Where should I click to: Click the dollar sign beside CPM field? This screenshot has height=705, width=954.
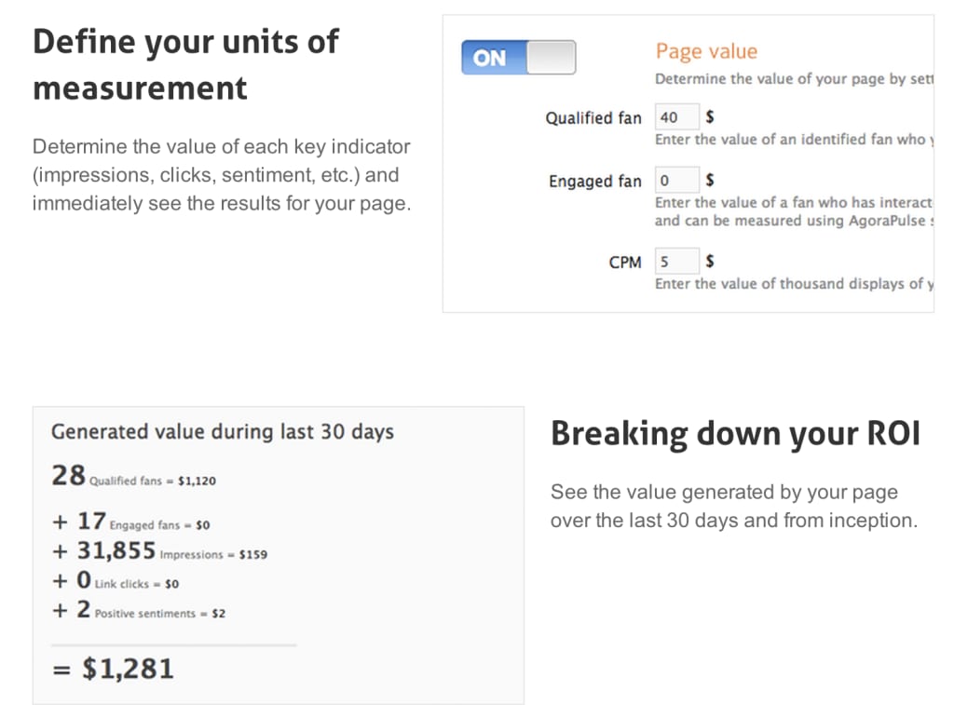(x=709, y=262)
